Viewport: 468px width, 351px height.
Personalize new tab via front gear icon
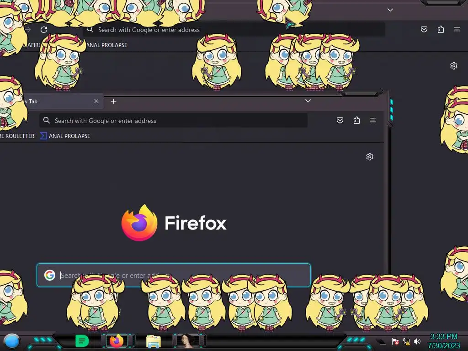(x=369, y=157)
